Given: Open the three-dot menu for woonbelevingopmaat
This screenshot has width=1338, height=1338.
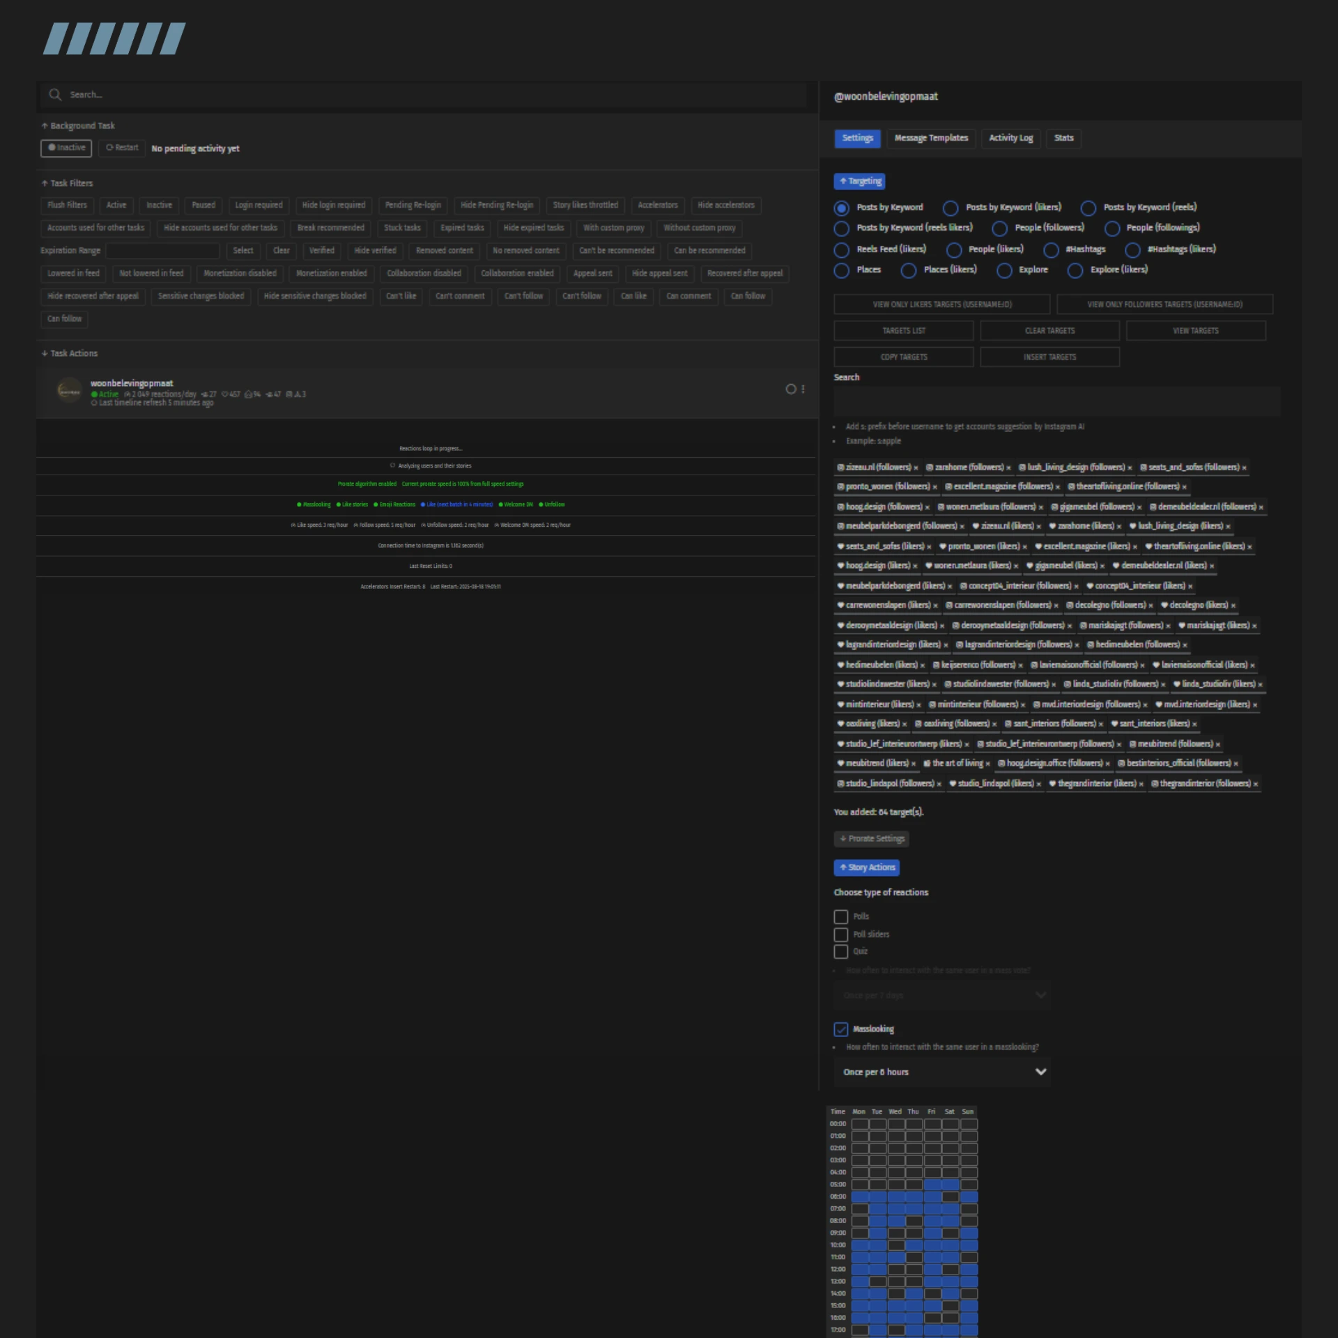Looking at the screenshot, I should click(x=803, y=390).
